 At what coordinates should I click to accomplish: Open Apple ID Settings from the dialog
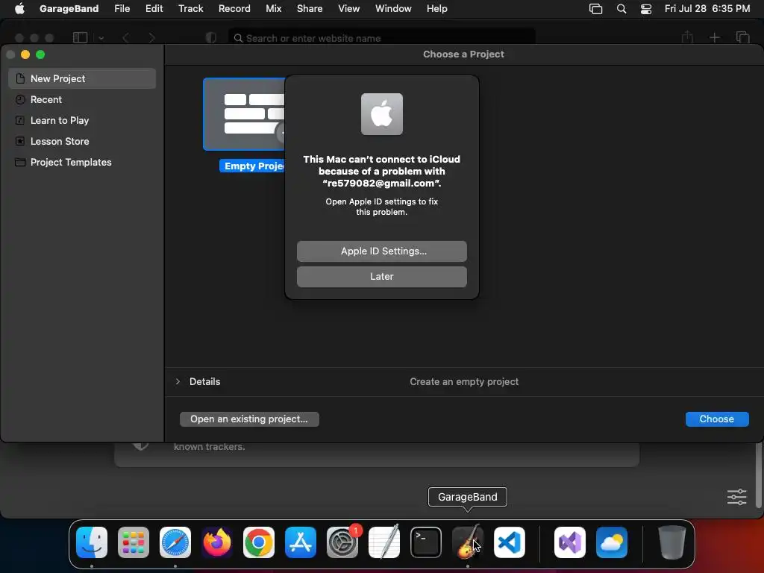click(381, 251)
